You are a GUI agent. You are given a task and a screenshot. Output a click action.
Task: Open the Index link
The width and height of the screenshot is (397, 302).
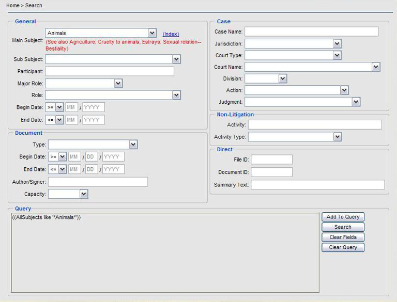pos(171,34)
